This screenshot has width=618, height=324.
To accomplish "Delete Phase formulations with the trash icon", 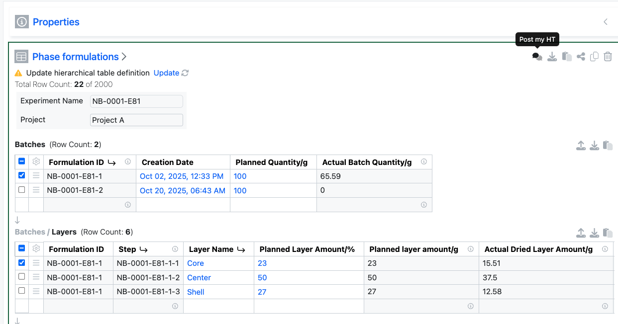I will 608,57.
